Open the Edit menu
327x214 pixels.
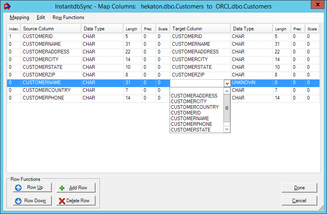pos(40,17)
